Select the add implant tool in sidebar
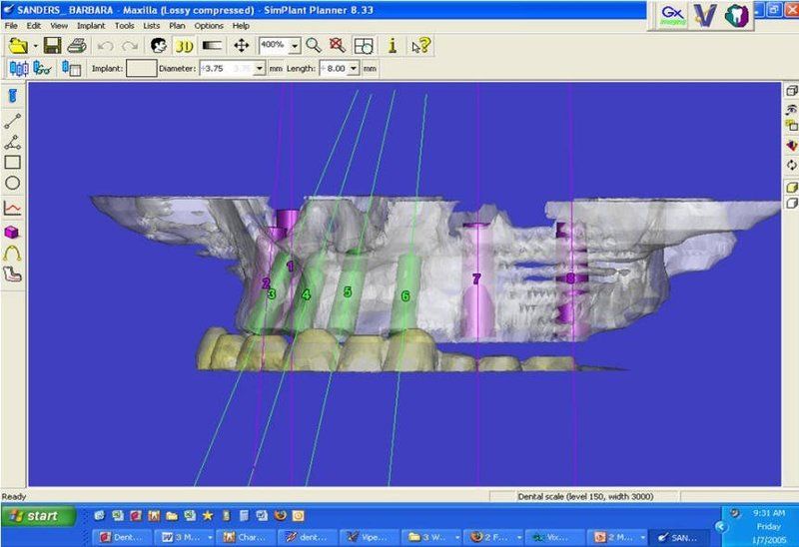 click(x=12, y=95)
